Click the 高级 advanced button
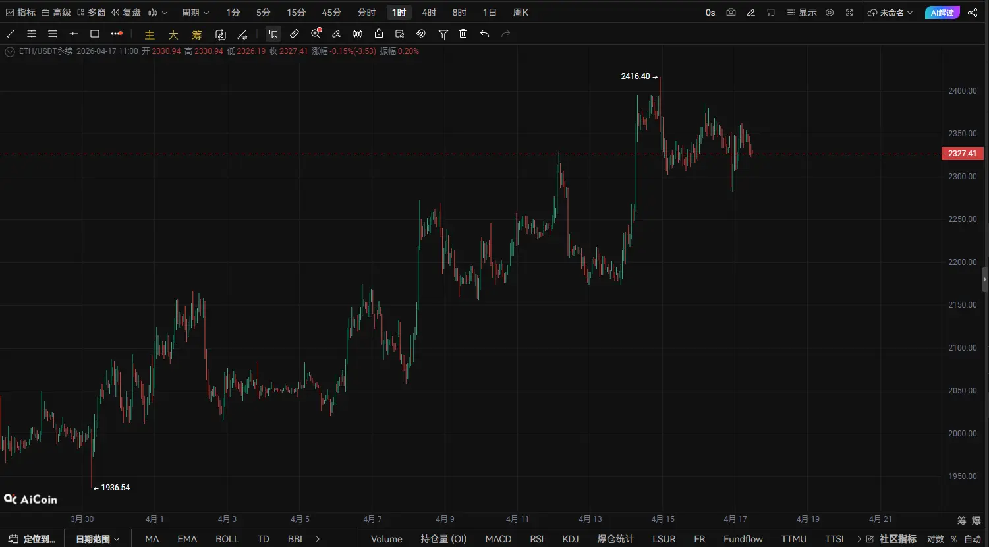 coord(56,13)
